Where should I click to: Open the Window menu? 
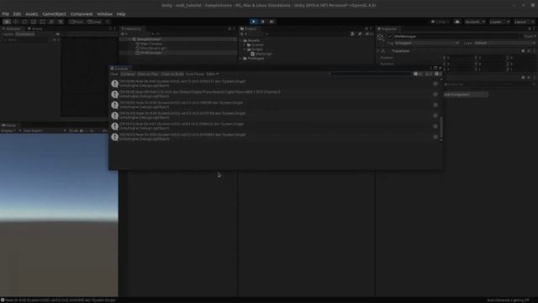pyautogui.click(x=104, y=14)
